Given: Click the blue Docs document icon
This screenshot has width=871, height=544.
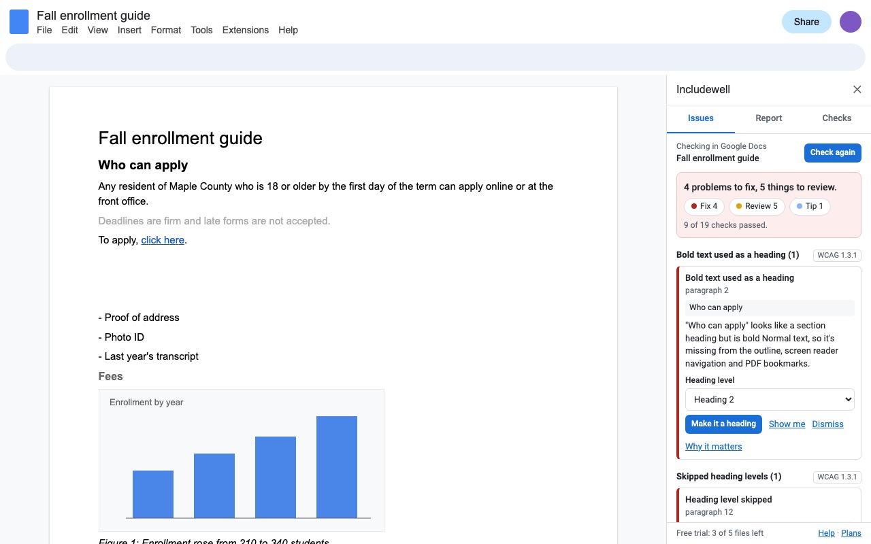Looking at the screenshot, I should click(19, 22).
